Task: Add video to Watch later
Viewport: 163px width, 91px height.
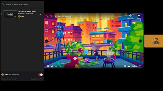Action: tap(130, 17)
